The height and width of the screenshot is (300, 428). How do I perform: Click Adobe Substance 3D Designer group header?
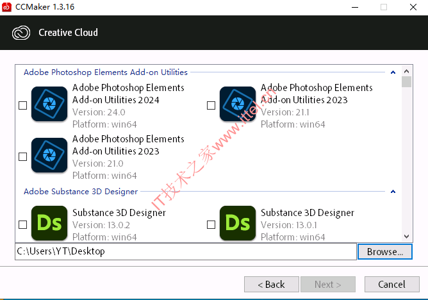click(x=81, y=192)
